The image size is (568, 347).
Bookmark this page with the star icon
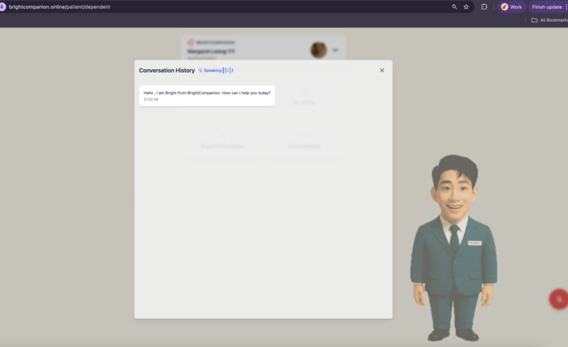coord(467,7)
